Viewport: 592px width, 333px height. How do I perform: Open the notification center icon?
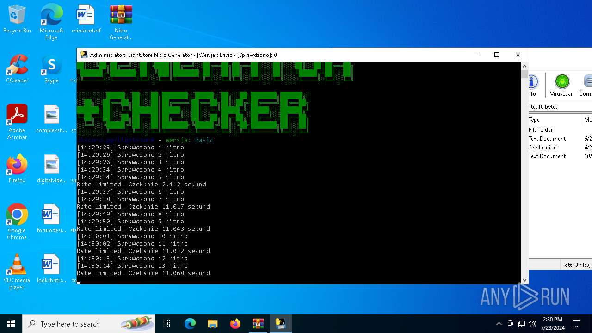tap(577, 324)
